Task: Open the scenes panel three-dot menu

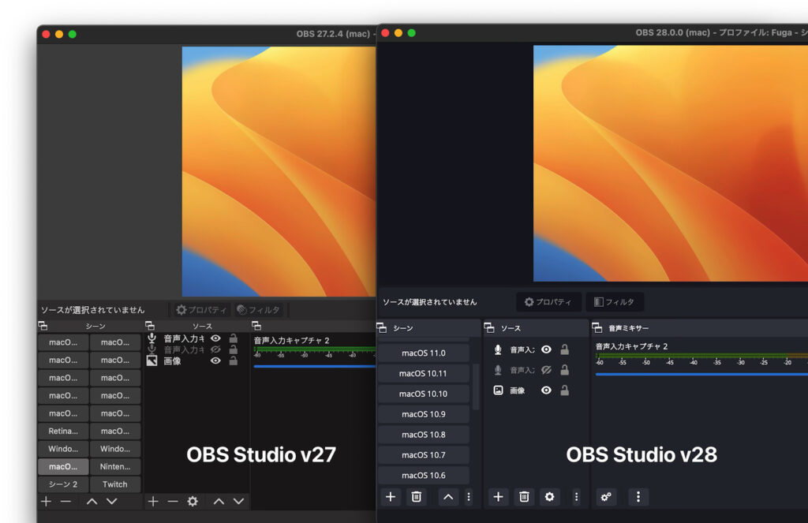Action: 469,497
